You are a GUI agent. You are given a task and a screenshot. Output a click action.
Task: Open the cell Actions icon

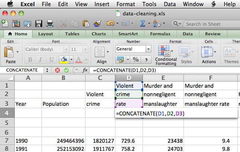pos(207,52)
